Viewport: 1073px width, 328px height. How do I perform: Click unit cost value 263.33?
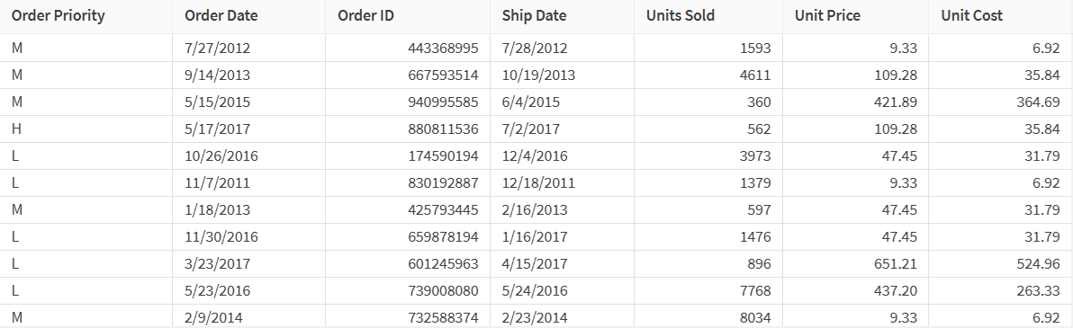point(1000,291)
